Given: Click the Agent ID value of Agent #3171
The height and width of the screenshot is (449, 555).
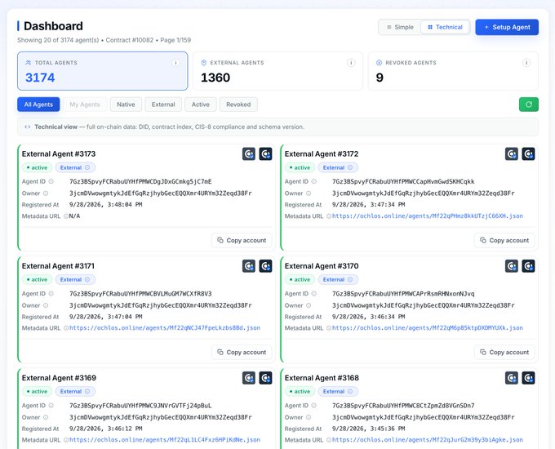Looking at the screenshot, I should [140, 294].
